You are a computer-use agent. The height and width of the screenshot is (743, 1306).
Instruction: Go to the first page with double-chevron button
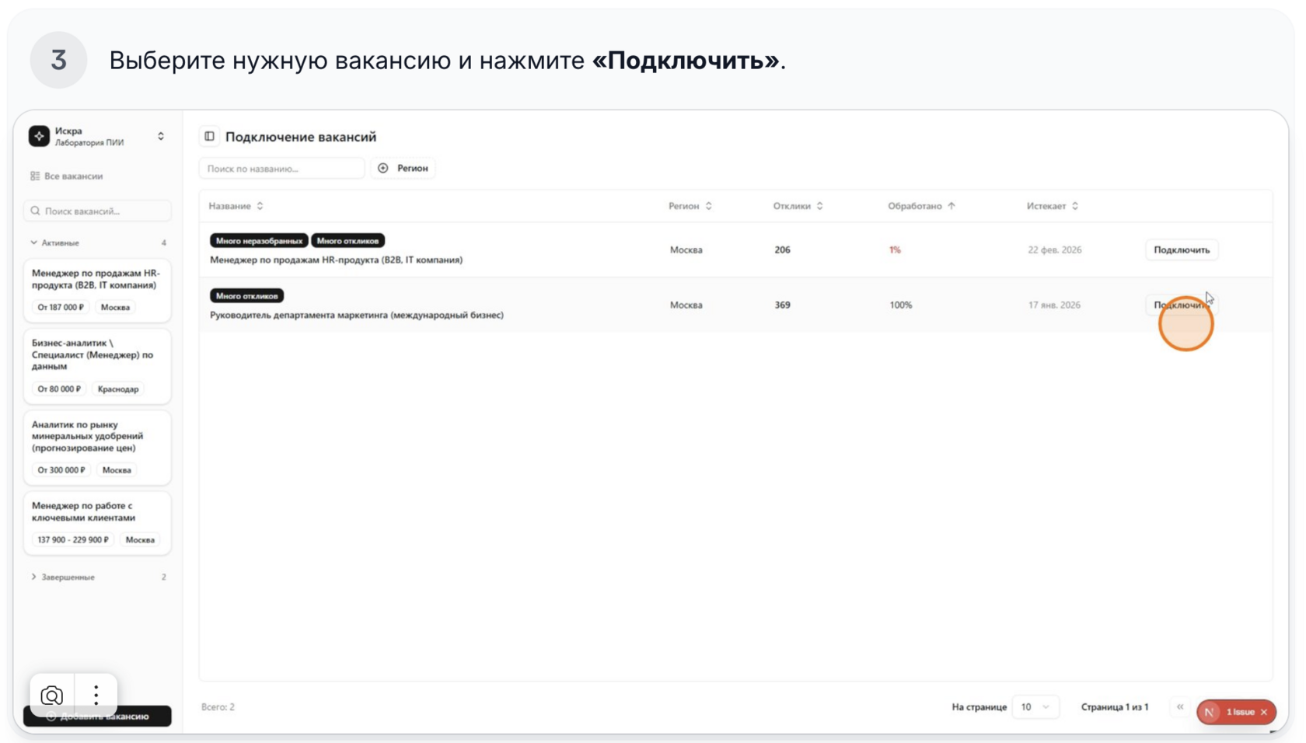(1180, 707)
